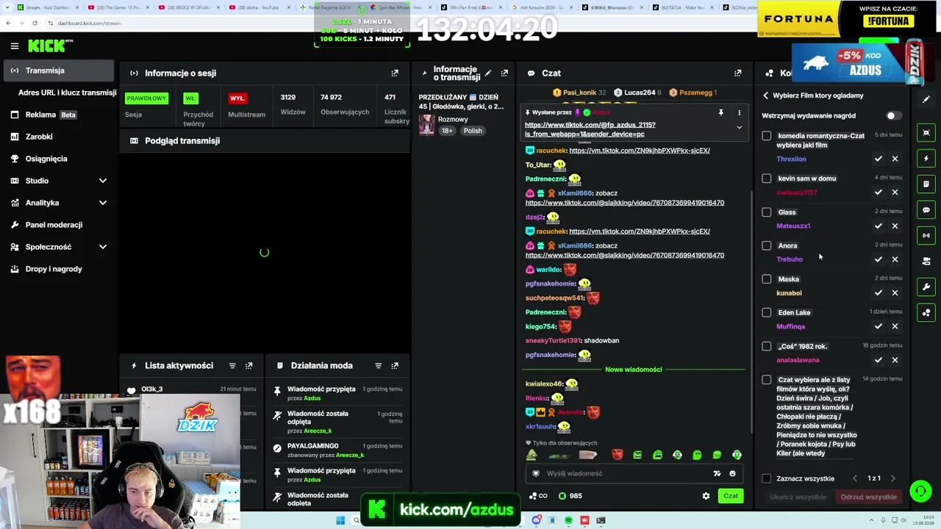
Task: Open Zarobki in the sidebar
Action: pyautogui.click(x=59, y=137)
